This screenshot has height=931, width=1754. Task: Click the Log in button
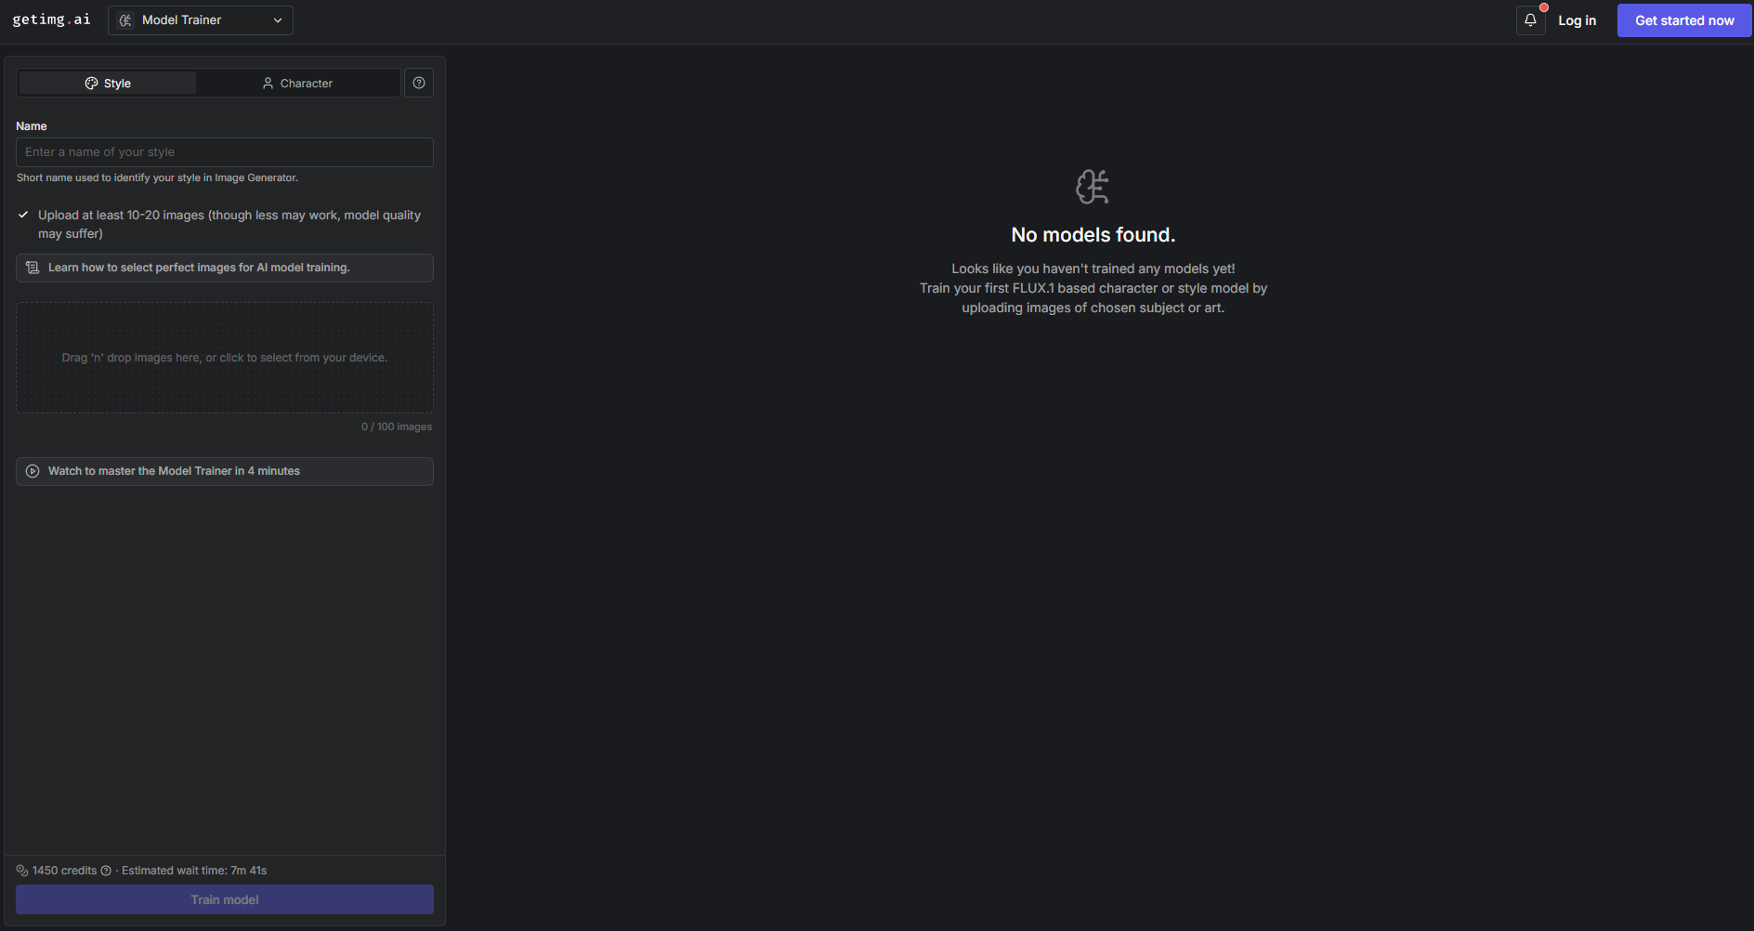[1577, 20]
